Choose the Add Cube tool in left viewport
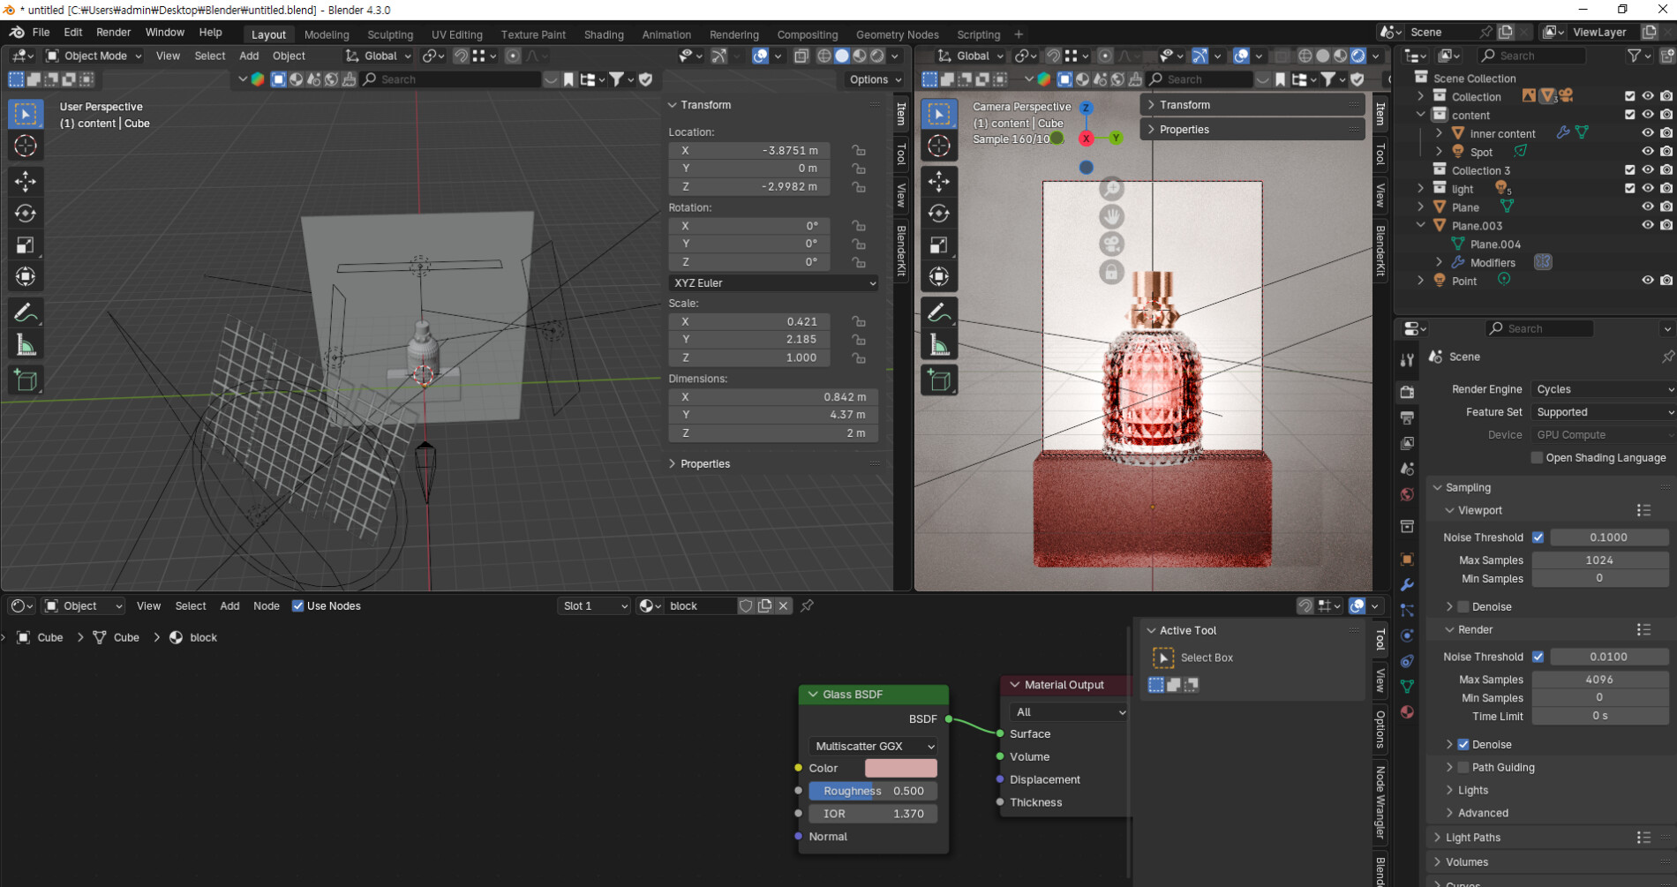 (26, 380)
